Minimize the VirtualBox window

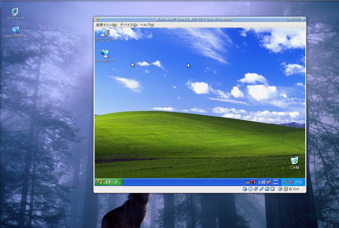click(x=290, y=19)
